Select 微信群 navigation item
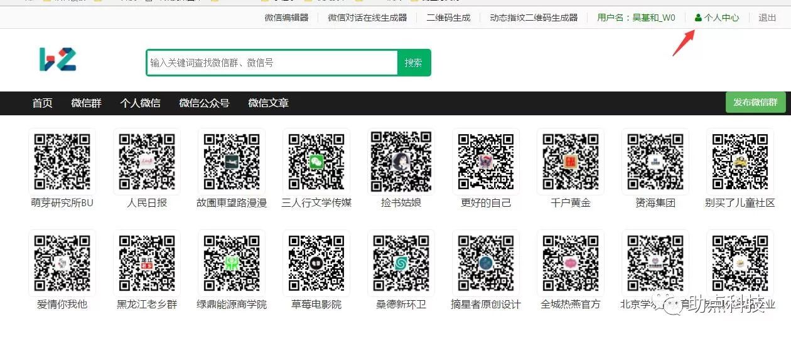The image size is (791, 339). click(86, 103)
